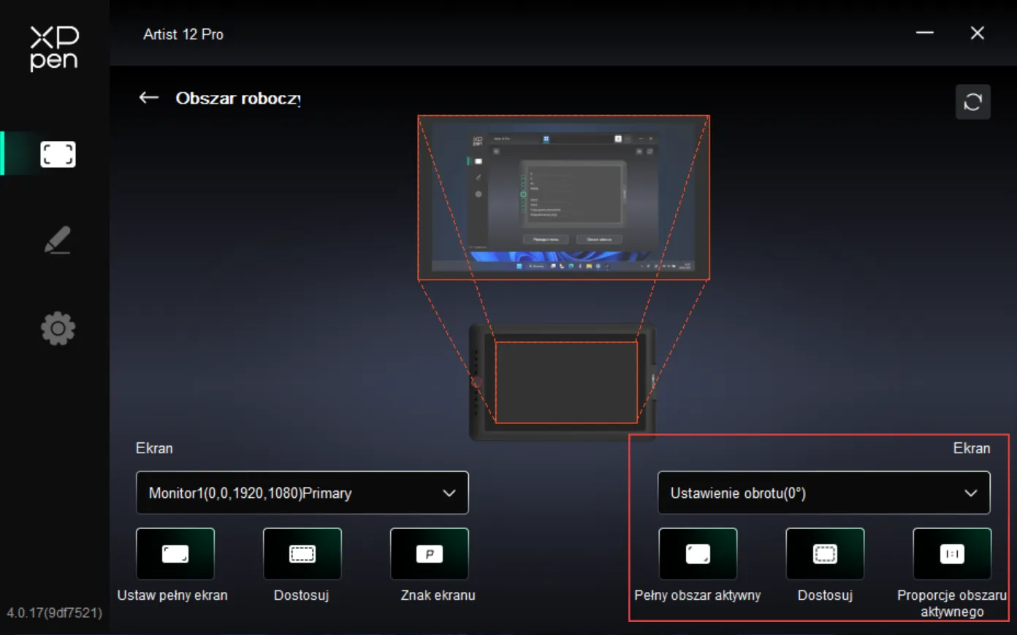Select the Znak ekranu icon button
This screenshot has height=635, width=1017.
tap(430, 554)
